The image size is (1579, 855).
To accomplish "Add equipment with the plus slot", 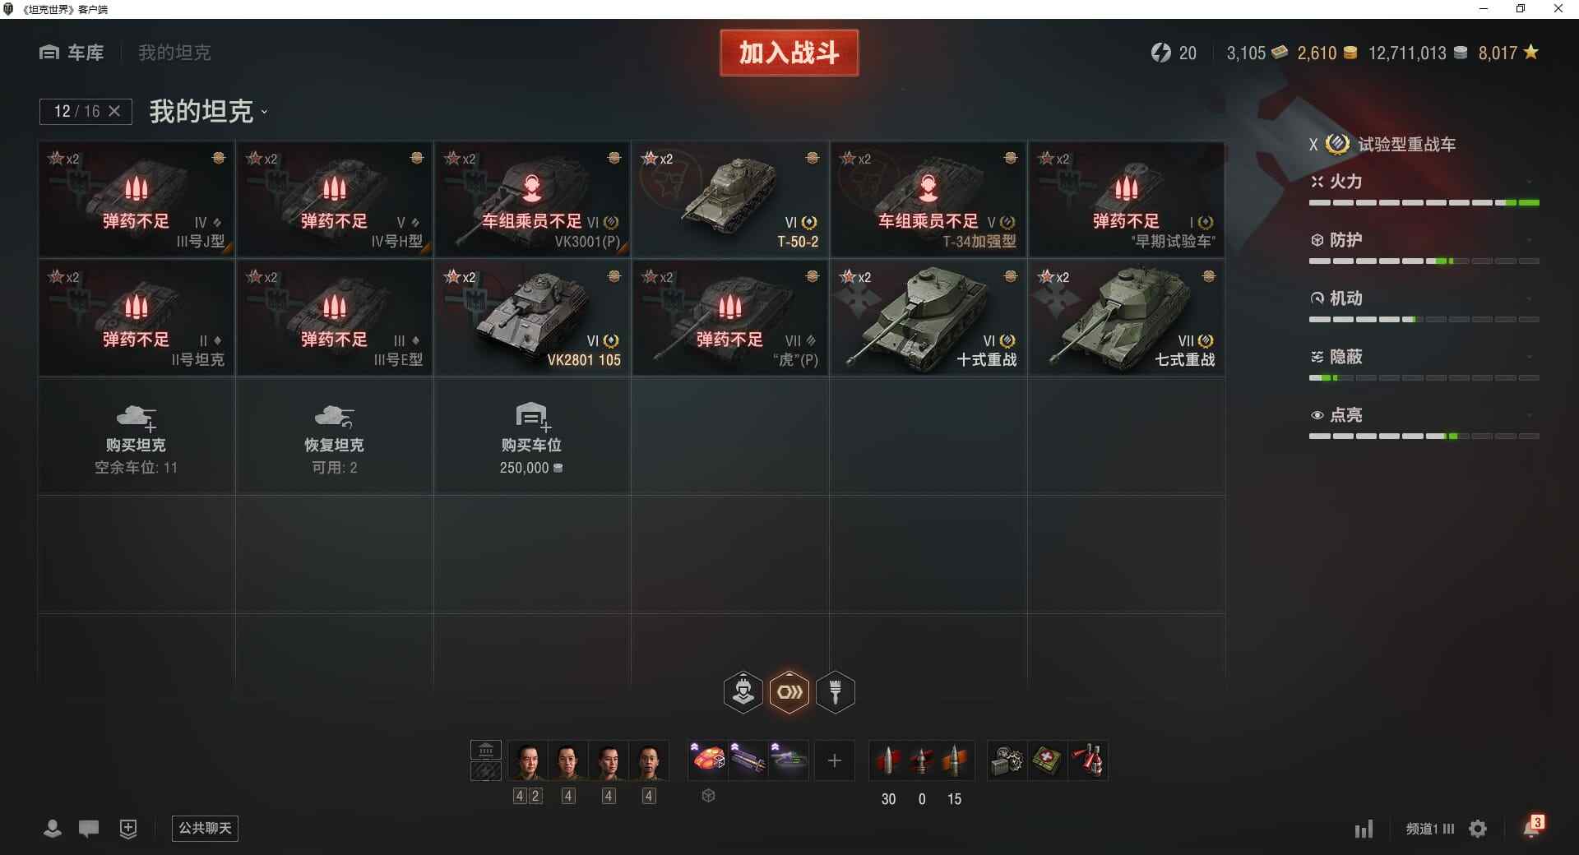I will [835, 760].
